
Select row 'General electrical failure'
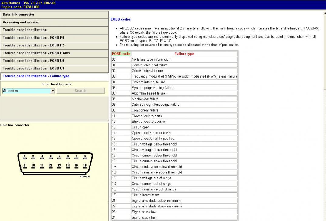(x=175, y=65)
